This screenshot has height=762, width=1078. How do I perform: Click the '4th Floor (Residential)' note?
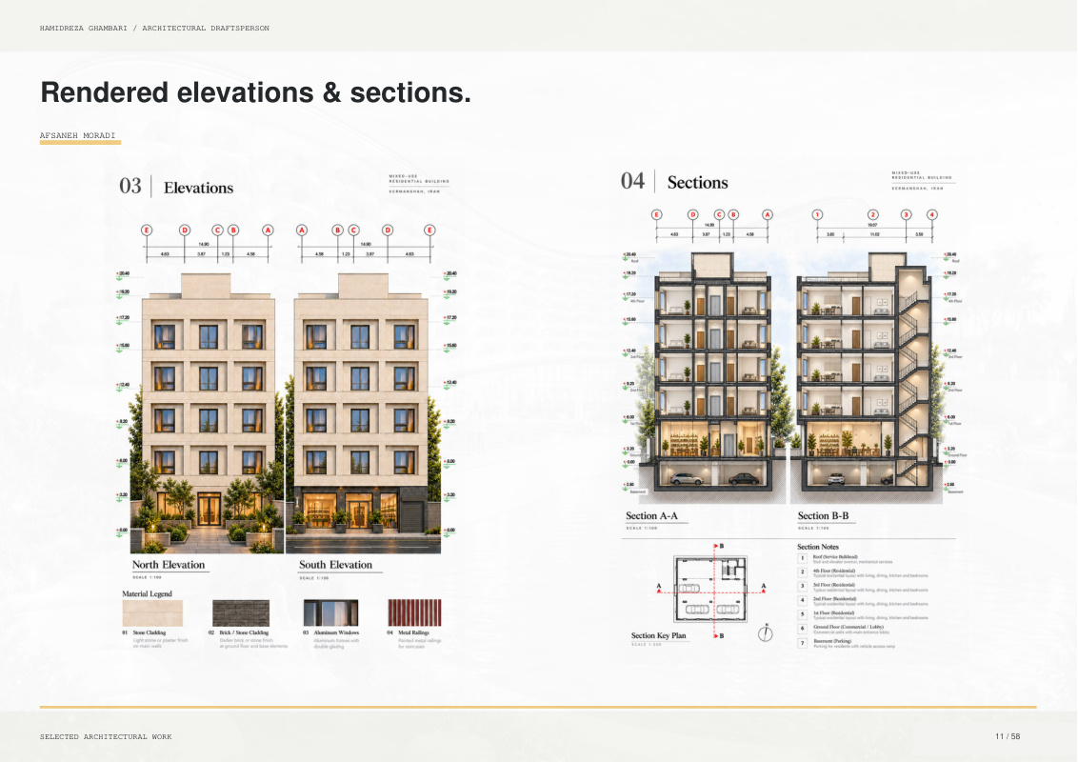click(x=834, y=571)
